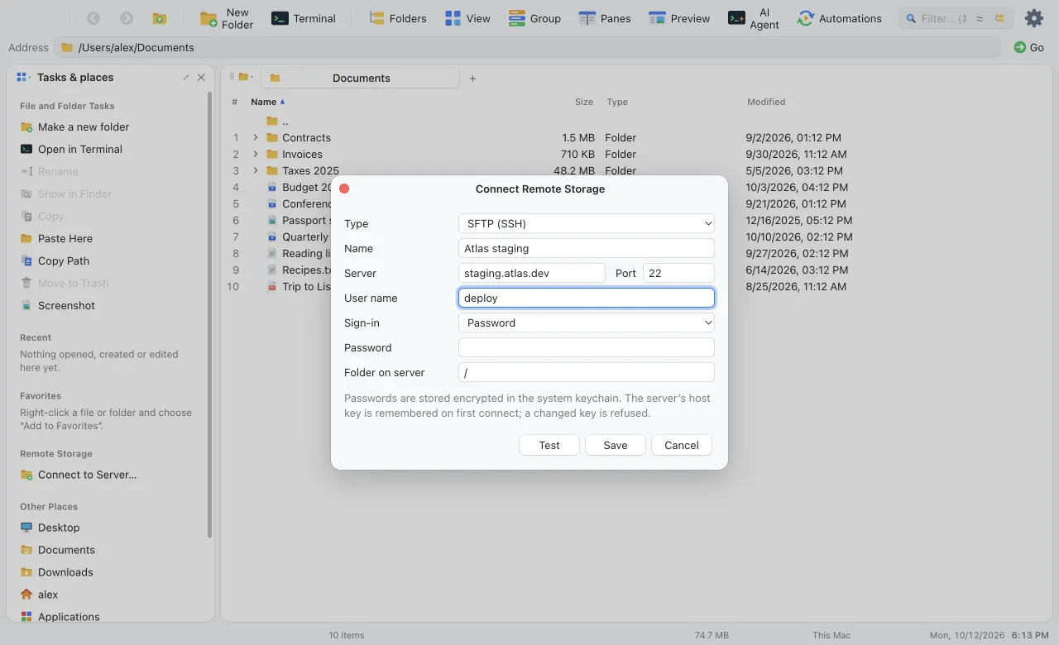
Task: Click the Folder on server field
Action: (x=587, y=372)
